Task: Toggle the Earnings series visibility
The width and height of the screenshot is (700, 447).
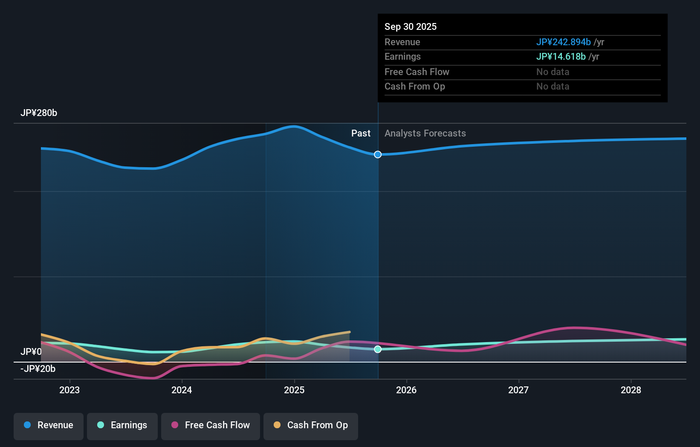Action: (122, 425)
